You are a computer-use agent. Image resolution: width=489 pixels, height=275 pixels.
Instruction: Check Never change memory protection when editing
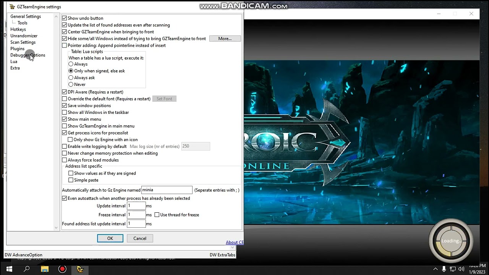pyautogui.click(x=65, y=153)
